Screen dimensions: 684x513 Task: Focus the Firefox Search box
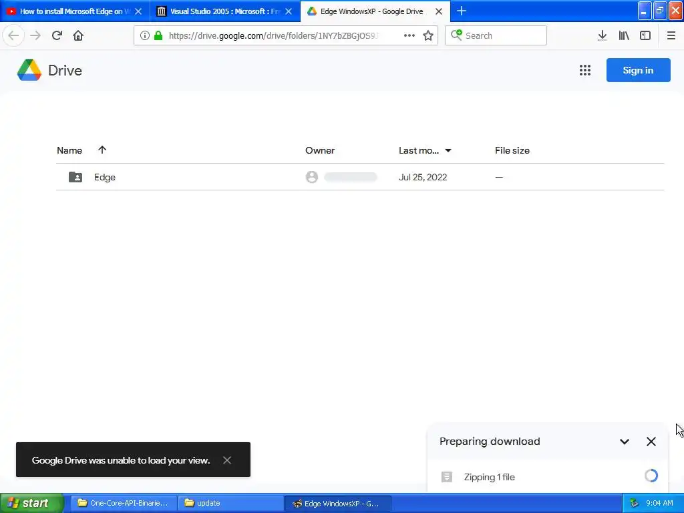496,35
